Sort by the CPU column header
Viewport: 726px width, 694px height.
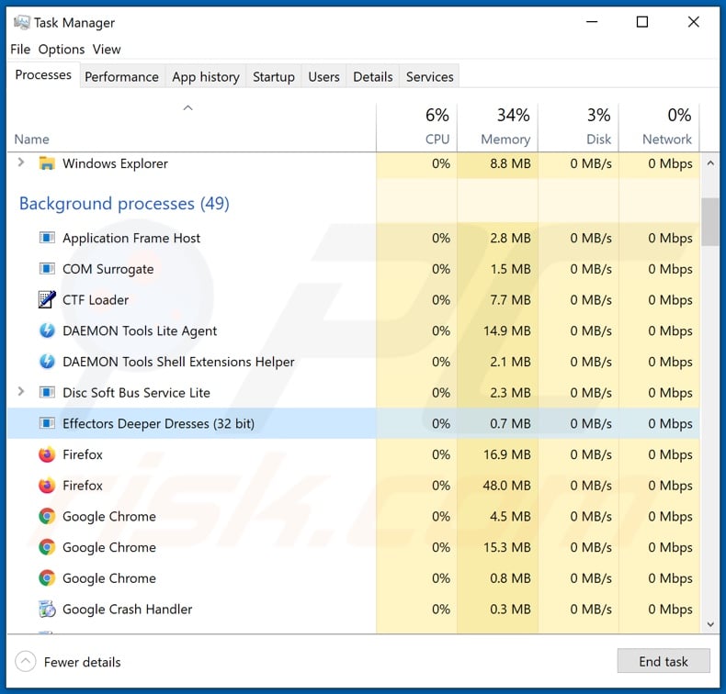(416, 128)
